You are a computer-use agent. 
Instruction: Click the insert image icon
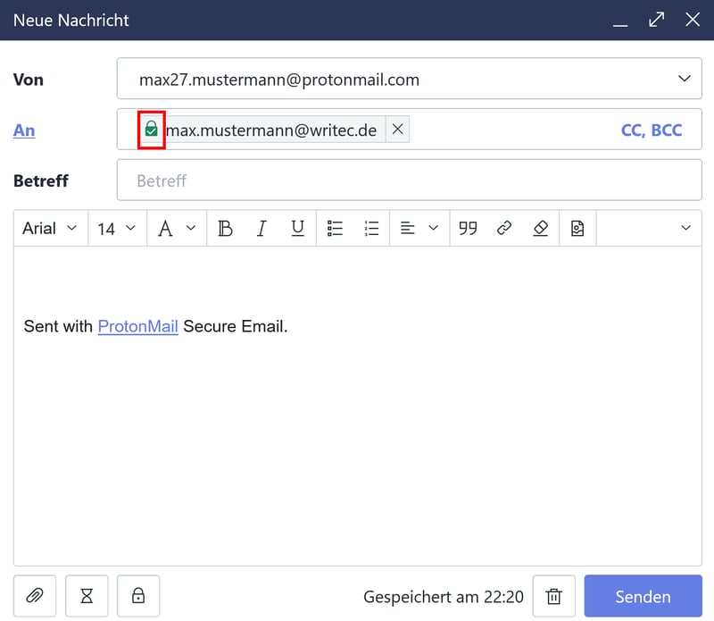click(577, 229)
